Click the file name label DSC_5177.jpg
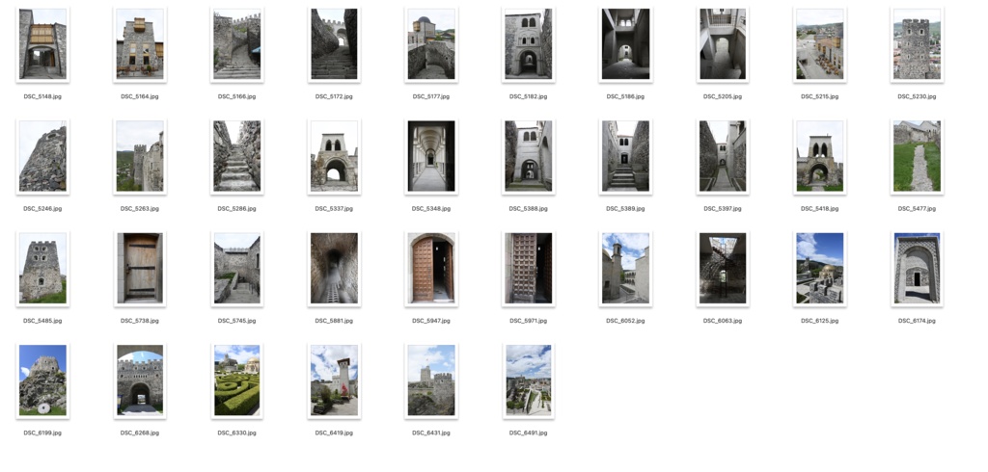The height and width of the screenshot is (472, 988). [x=431, y=97]
